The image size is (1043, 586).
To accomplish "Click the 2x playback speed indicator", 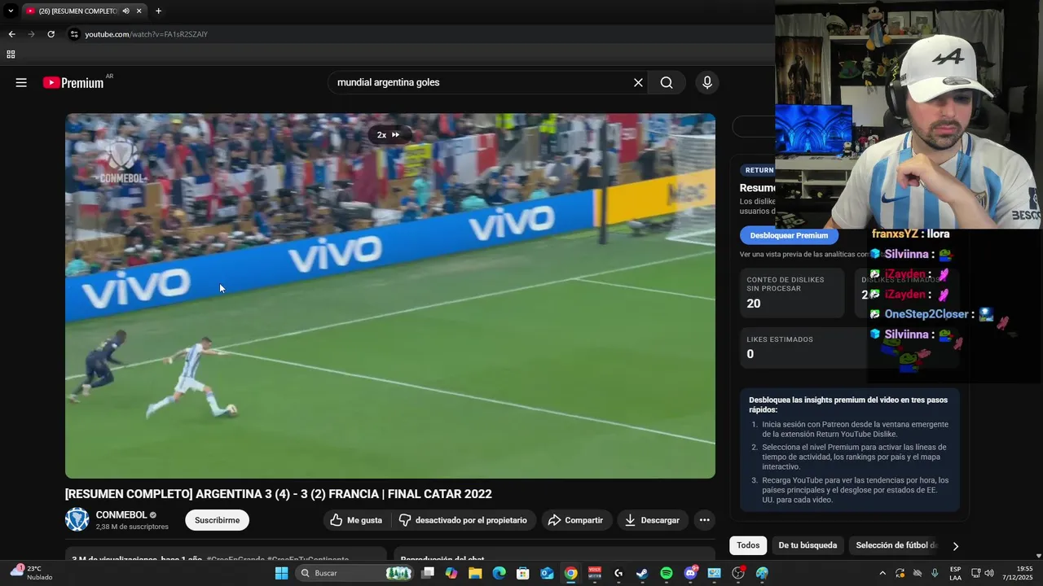I will [x=389, y=135].
